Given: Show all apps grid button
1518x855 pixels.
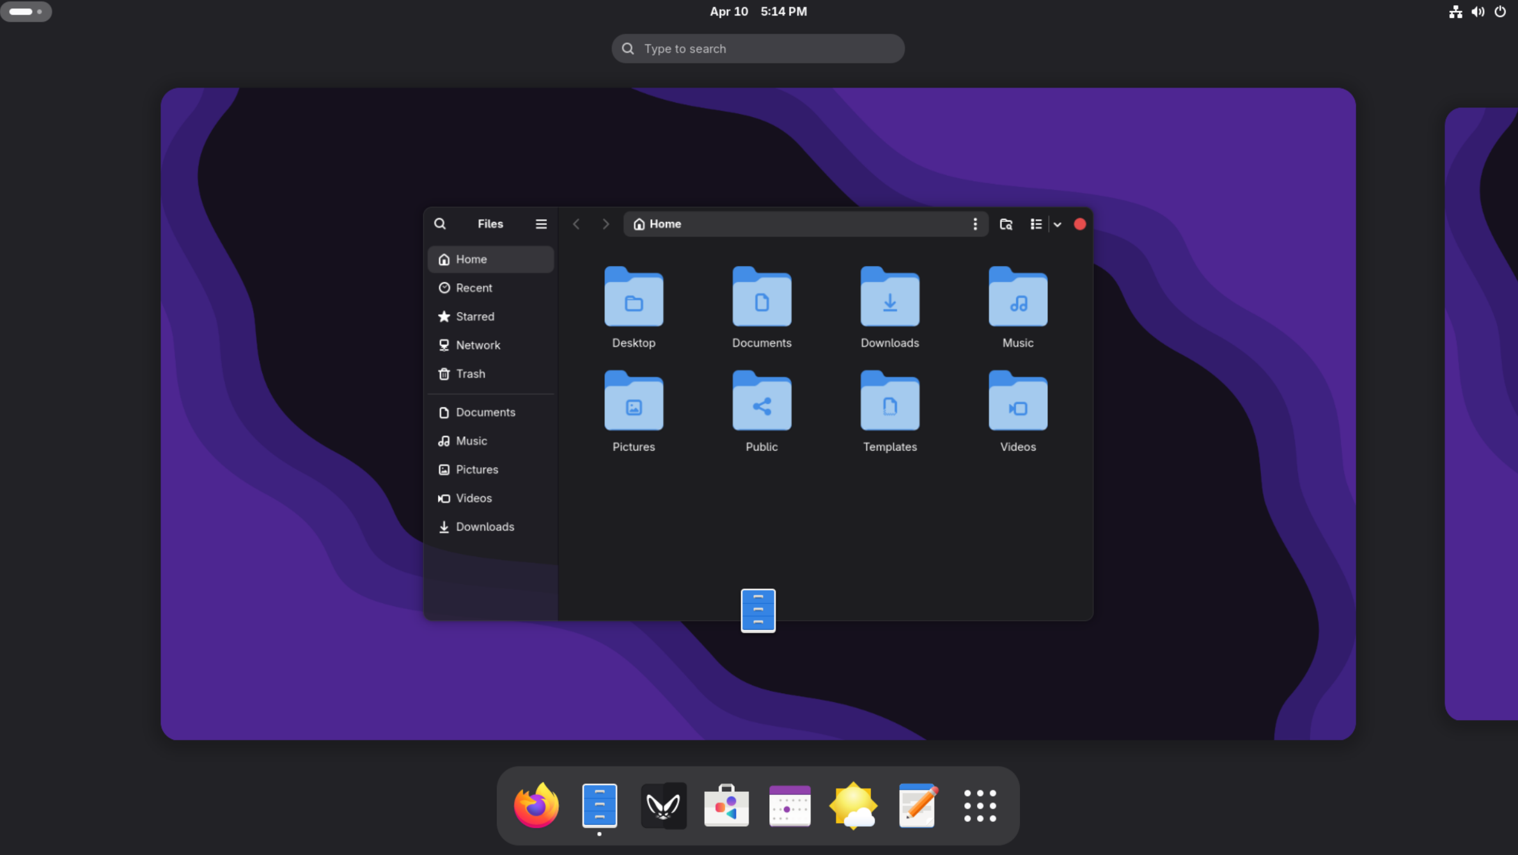Looking at the screenshot, I should pyautogui.click(x=980, y=805).
